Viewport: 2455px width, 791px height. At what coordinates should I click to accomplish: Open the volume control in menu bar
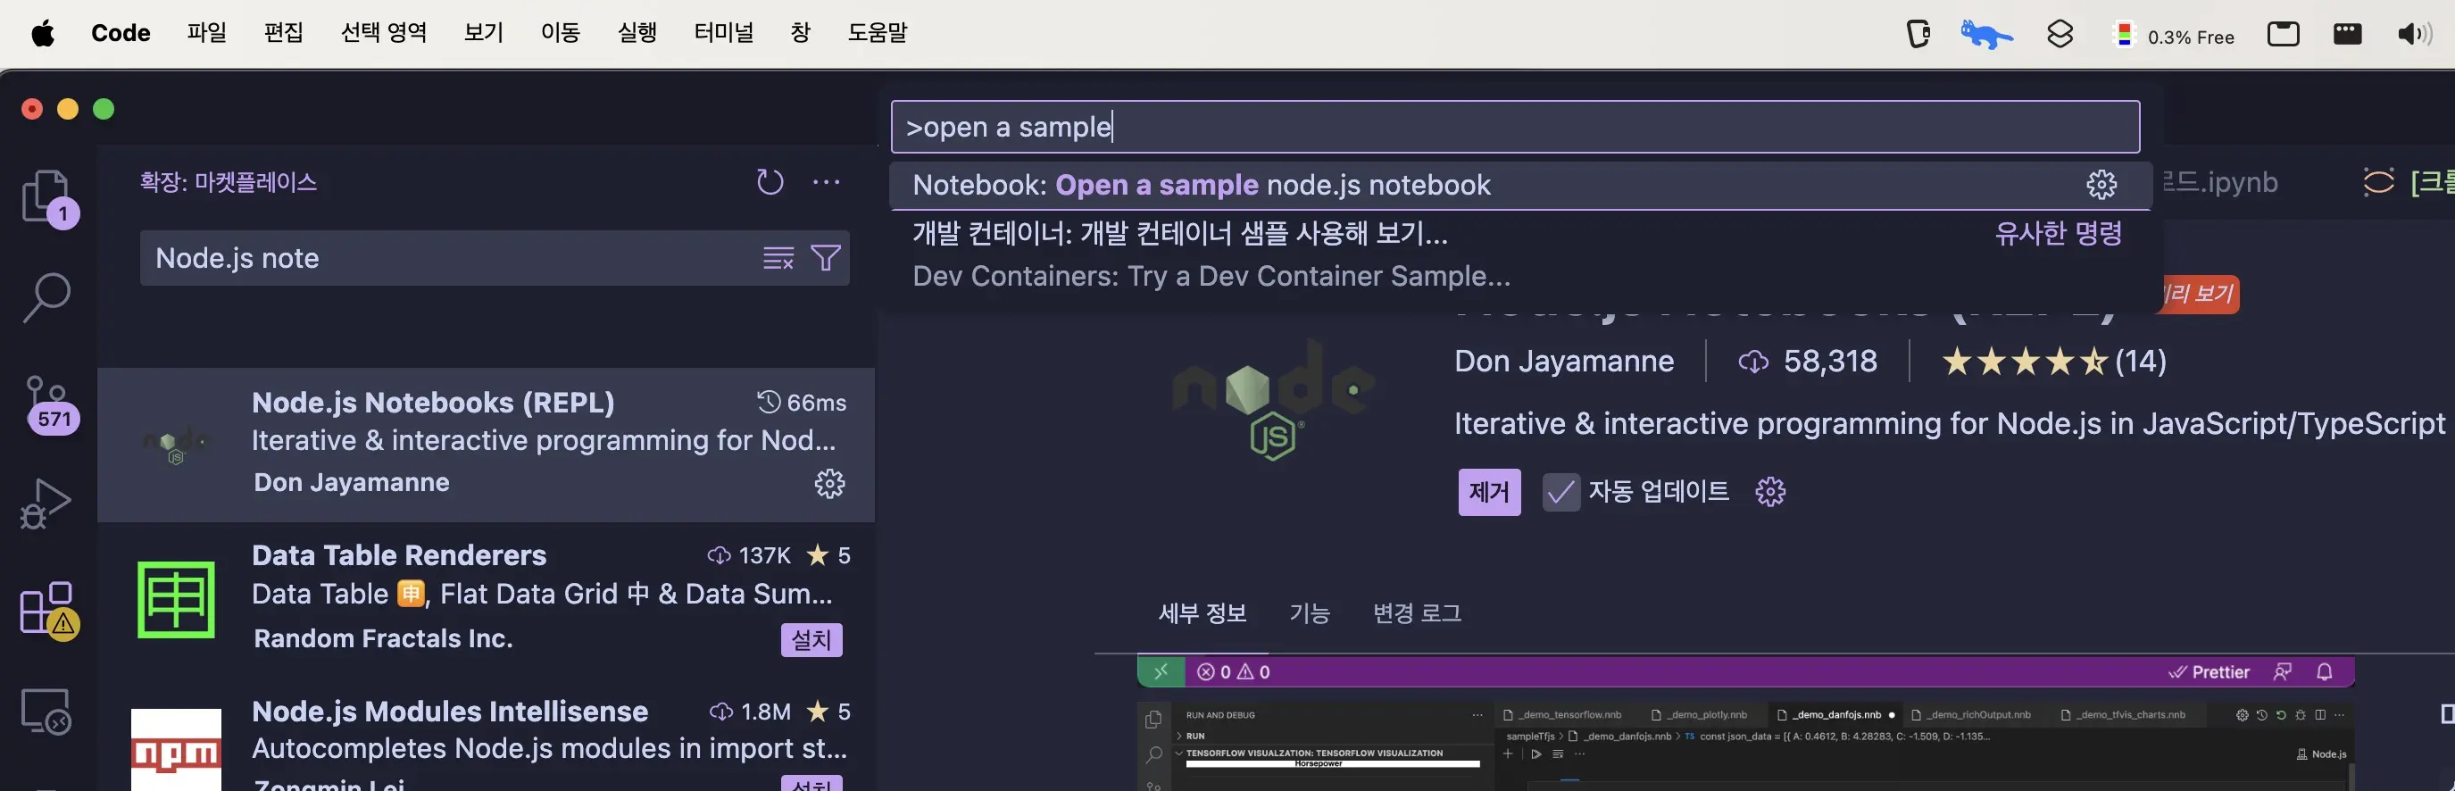click(2414, 35)
